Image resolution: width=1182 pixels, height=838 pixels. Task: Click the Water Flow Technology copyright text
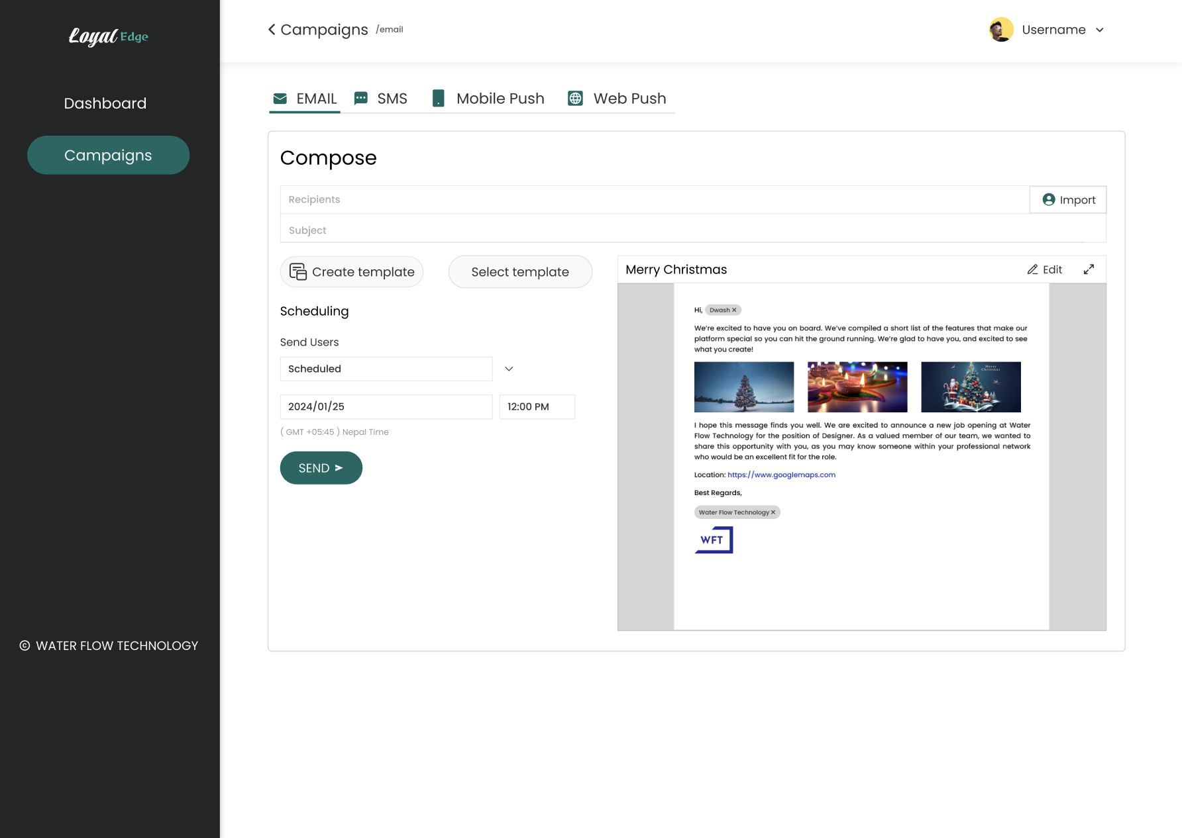click(109, 645)
